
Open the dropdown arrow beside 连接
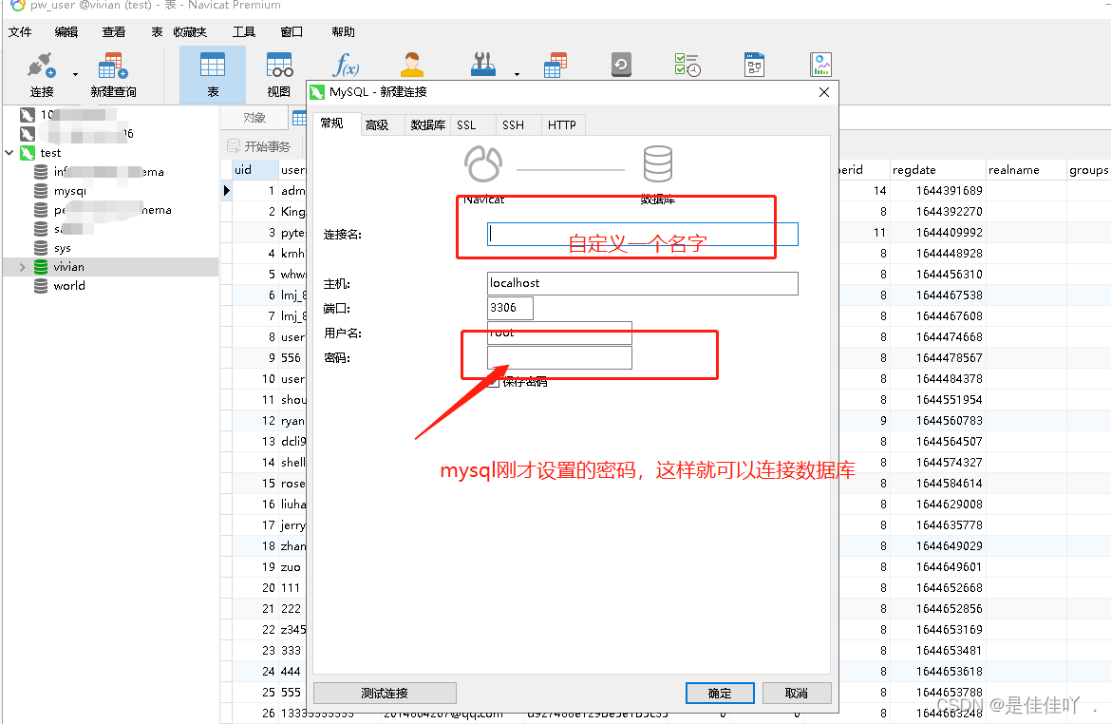point(75,74)
